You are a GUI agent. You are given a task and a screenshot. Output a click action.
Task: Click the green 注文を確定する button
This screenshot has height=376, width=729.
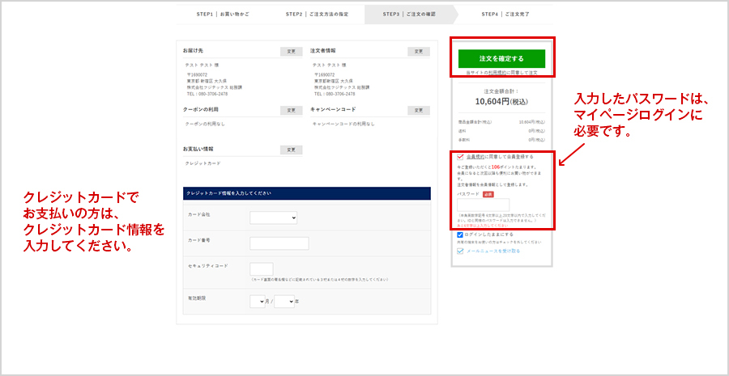click(x=501, y=58)
